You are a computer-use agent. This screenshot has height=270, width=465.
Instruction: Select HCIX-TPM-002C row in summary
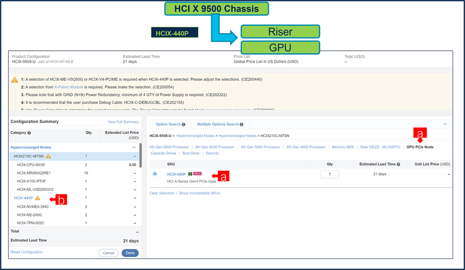[x=74, y=223]
